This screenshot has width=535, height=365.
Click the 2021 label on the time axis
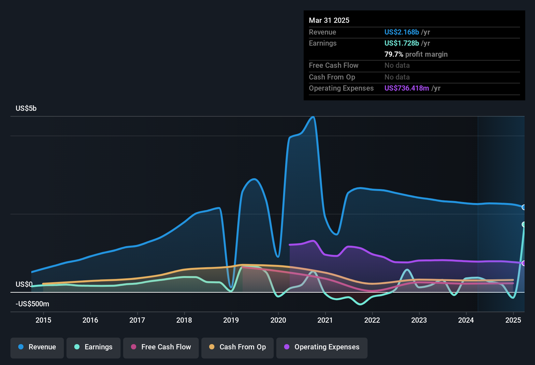tap(325, 320)
